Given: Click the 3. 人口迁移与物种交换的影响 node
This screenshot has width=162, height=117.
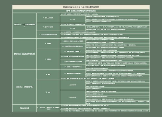Looking at the screenshot, I should 48,35.
